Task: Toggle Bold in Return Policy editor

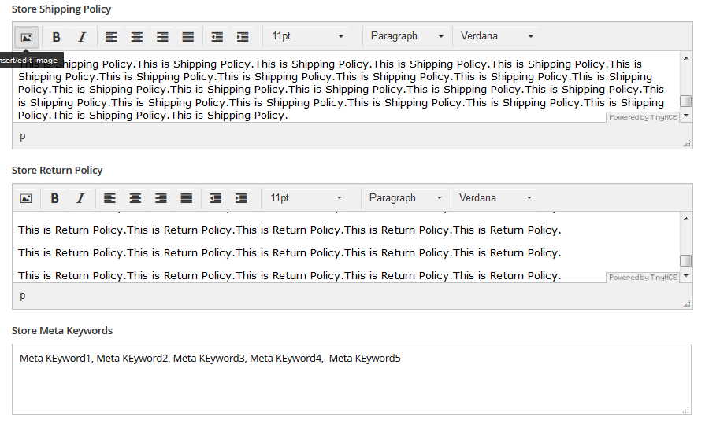Action: coord(54,198)
